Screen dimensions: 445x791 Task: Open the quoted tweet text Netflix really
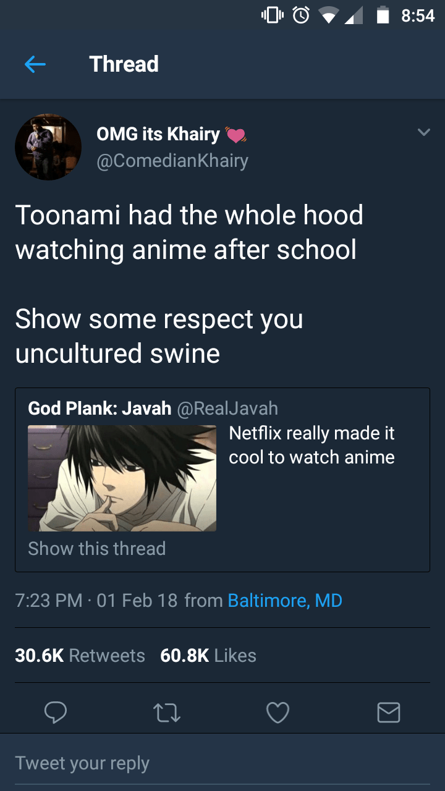[x=311, y=446]
